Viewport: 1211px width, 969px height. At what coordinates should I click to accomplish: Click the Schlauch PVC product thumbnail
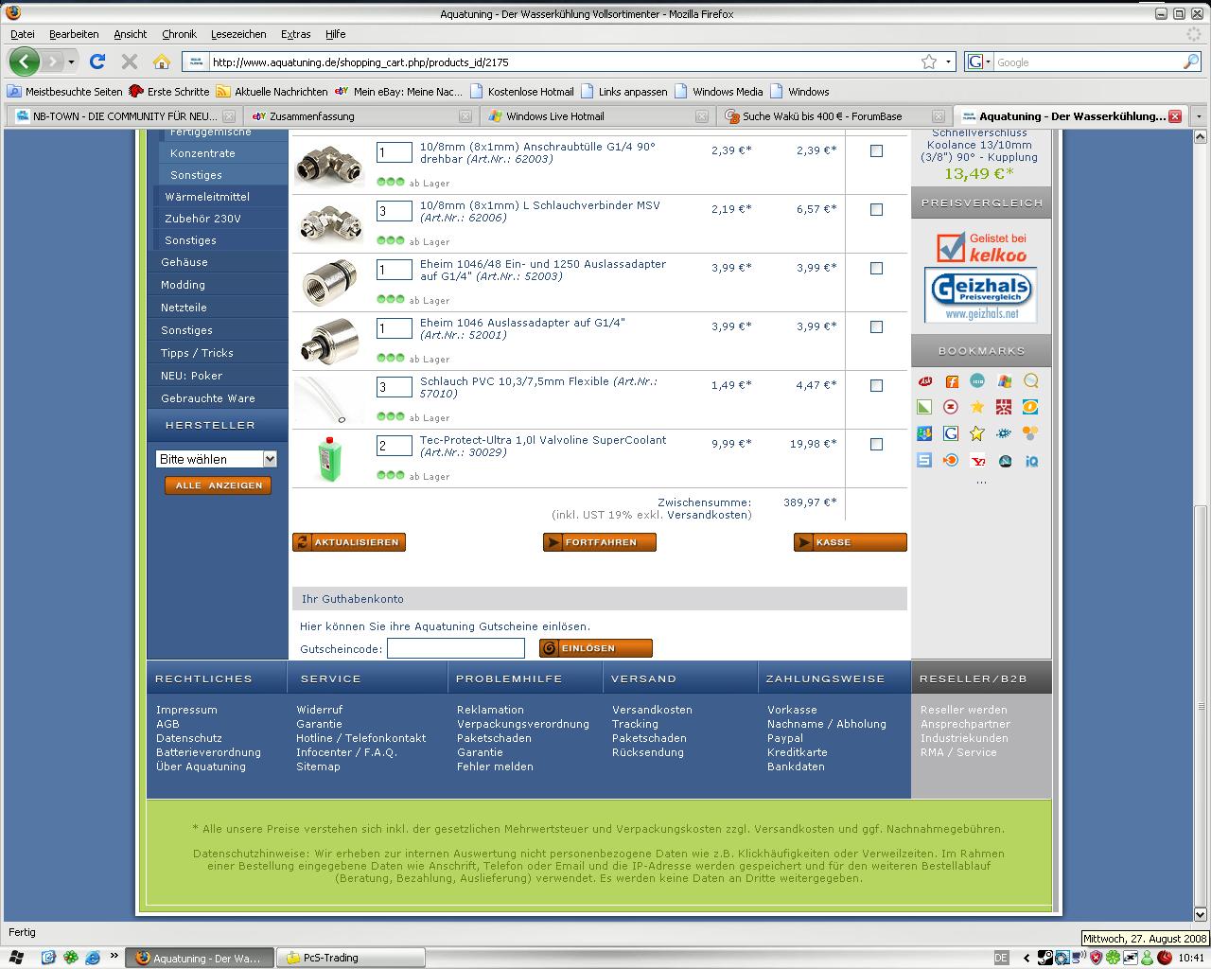click(x=329, y=400)
